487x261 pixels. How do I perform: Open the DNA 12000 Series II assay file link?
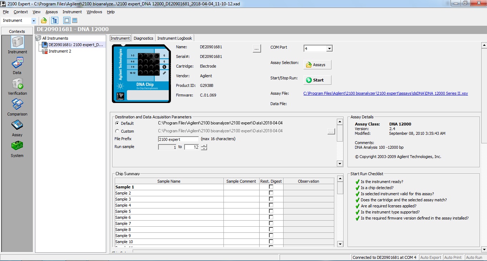click(385, 93)
